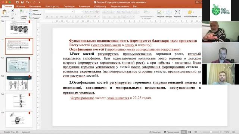Screen dimensions: 239x134
Task: Click the text highlight color swatch
Action: pyautogui.click(x=88, y=16)
